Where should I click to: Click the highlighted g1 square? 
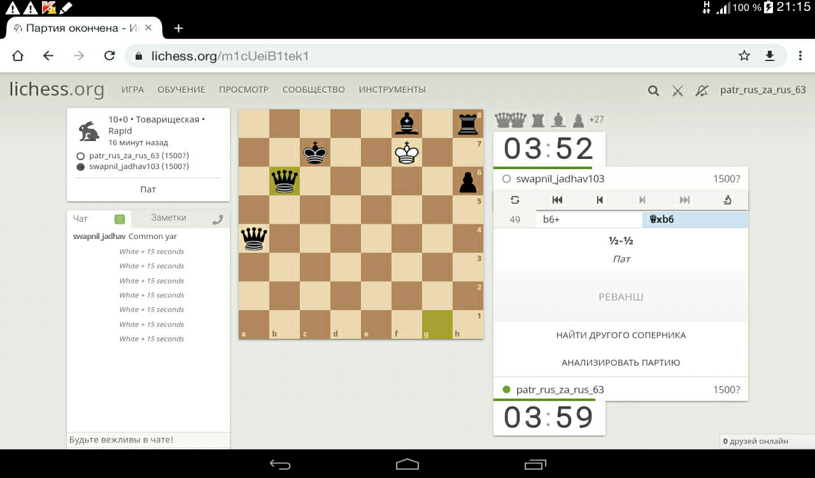[x=437, y=324]
